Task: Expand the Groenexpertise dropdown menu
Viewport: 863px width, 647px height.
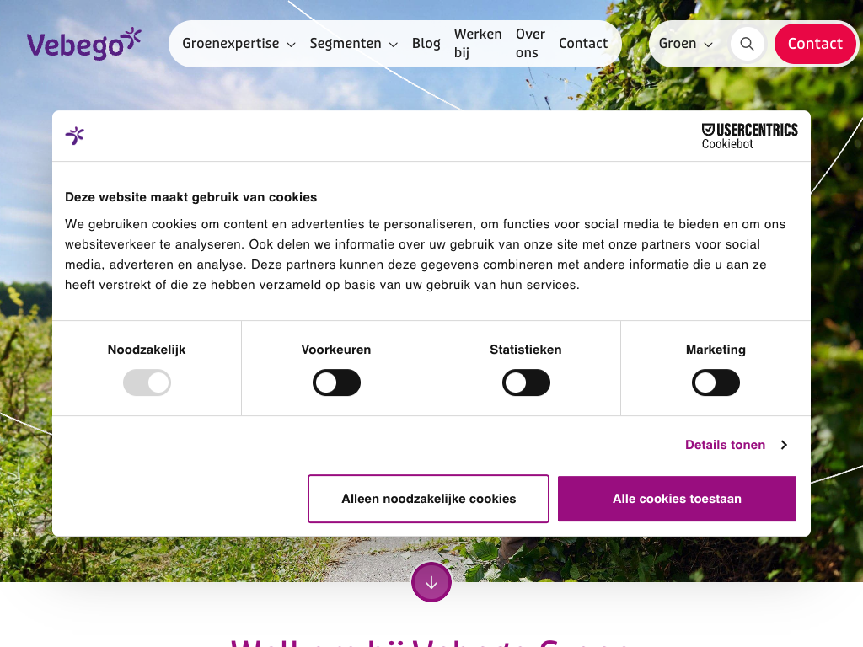Action: pos(239,44)
